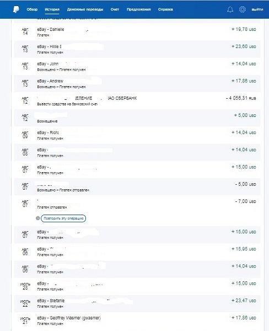
Task: Click the Выйти logout link
Action: (257, 9)
